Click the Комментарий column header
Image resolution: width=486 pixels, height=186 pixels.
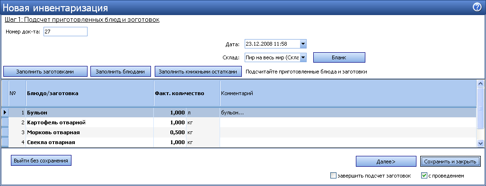[348, 93]
